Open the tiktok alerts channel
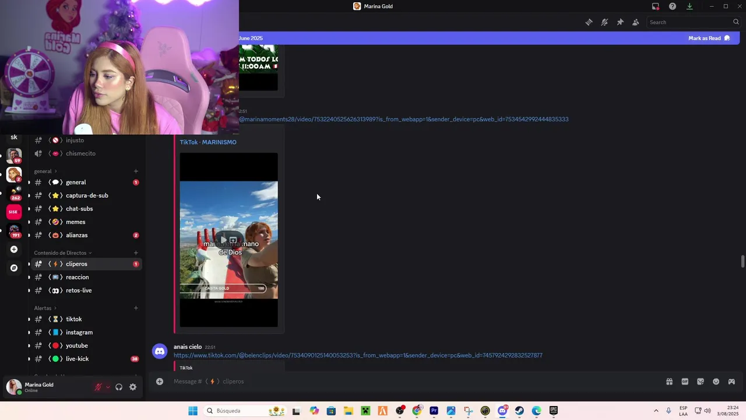This screenshot has width=746, height=420. [86, 319]
